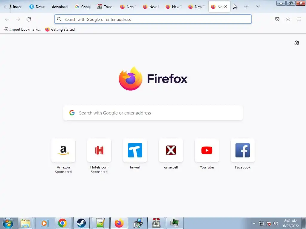The image size is (306, 229).
Task: Open Action Center flag tray icon
Action: [x=269, y=223]
